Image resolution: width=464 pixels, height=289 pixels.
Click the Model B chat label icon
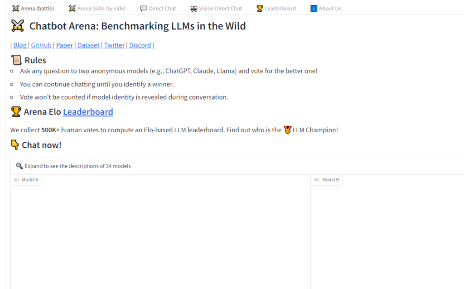pos(317,180)
